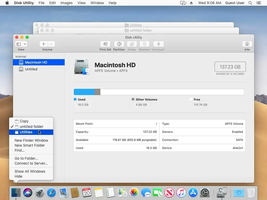Open the Images menu
Viewport: 267px width, 200px height.
pyautogui.click(x=66, y=3)
